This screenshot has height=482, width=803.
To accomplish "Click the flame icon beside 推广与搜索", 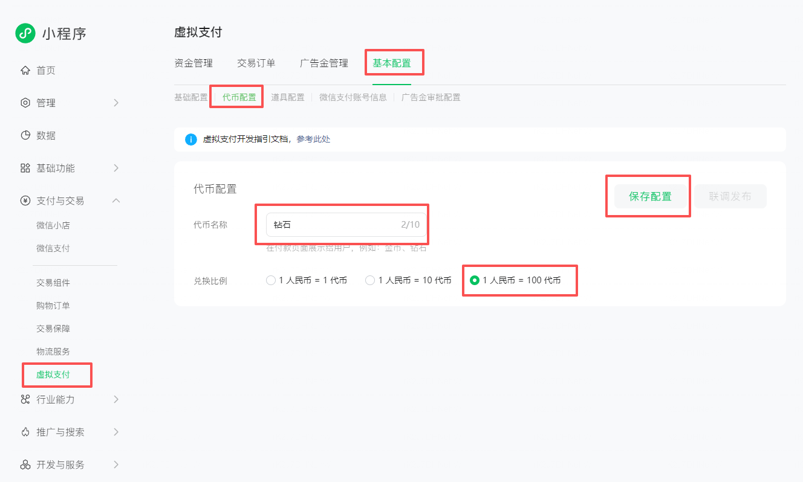I will point(25,432).
